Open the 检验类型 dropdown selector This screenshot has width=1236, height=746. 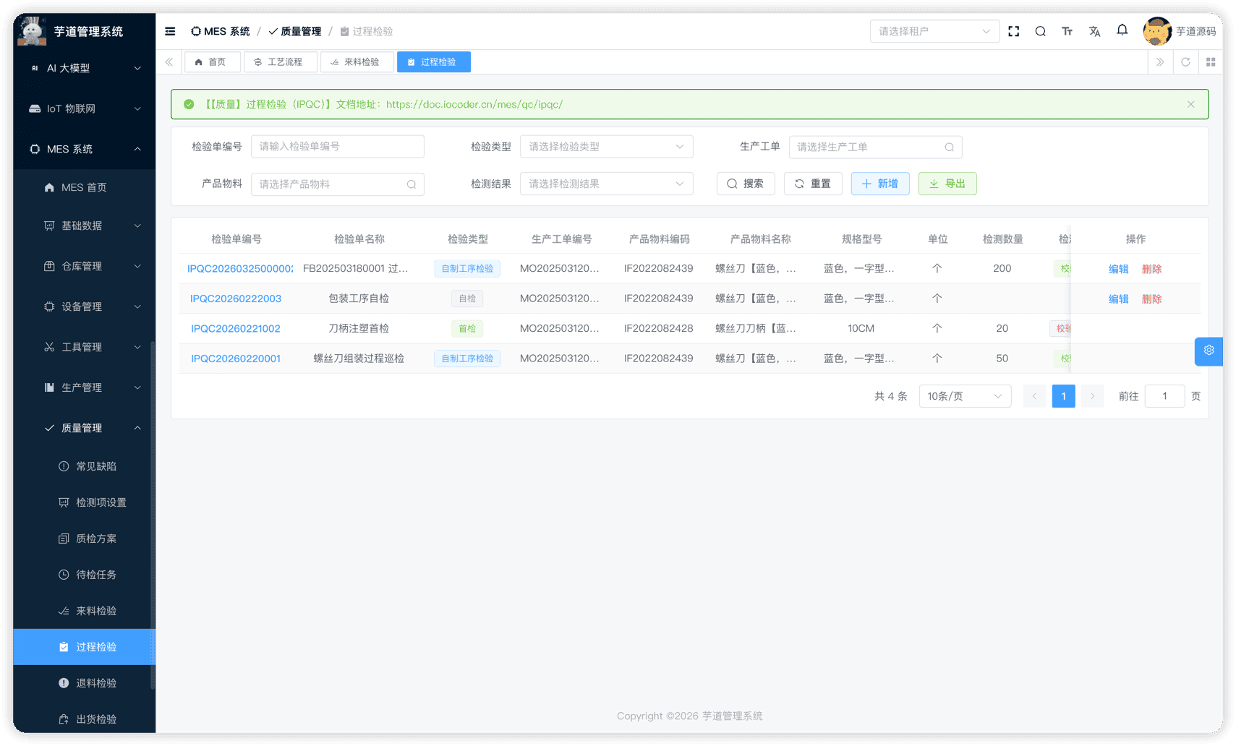[x=606, y=146]
